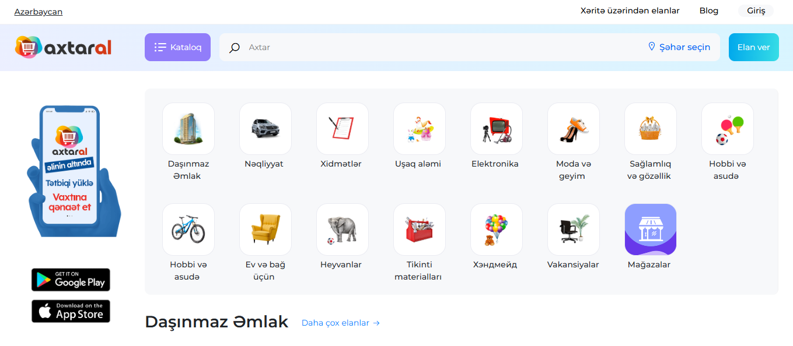Open the Elektronika TV and camera icon

pos(496,129)
